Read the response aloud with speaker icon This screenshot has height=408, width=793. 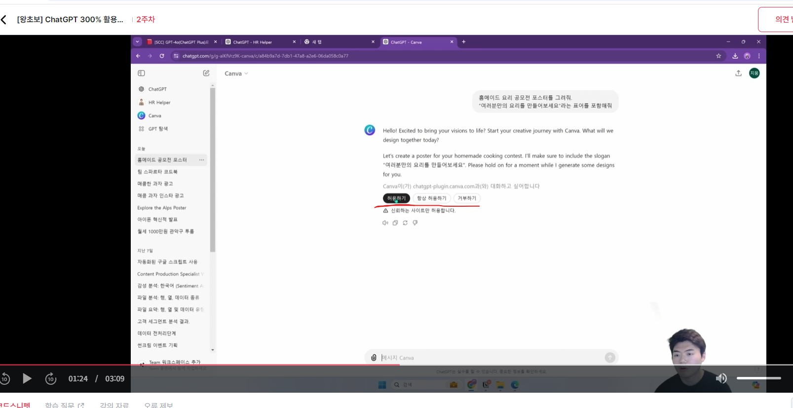click(385, 223)
